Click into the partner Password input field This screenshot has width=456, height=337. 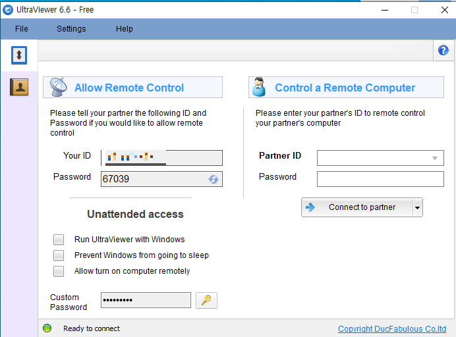(x=380, y=179)
